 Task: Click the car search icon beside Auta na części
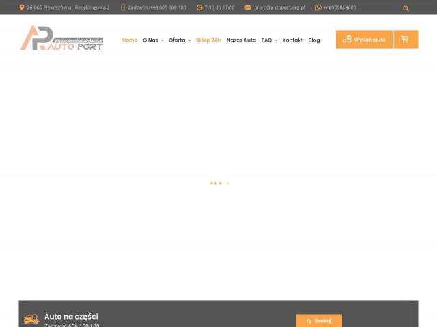(x=31, y=319)
